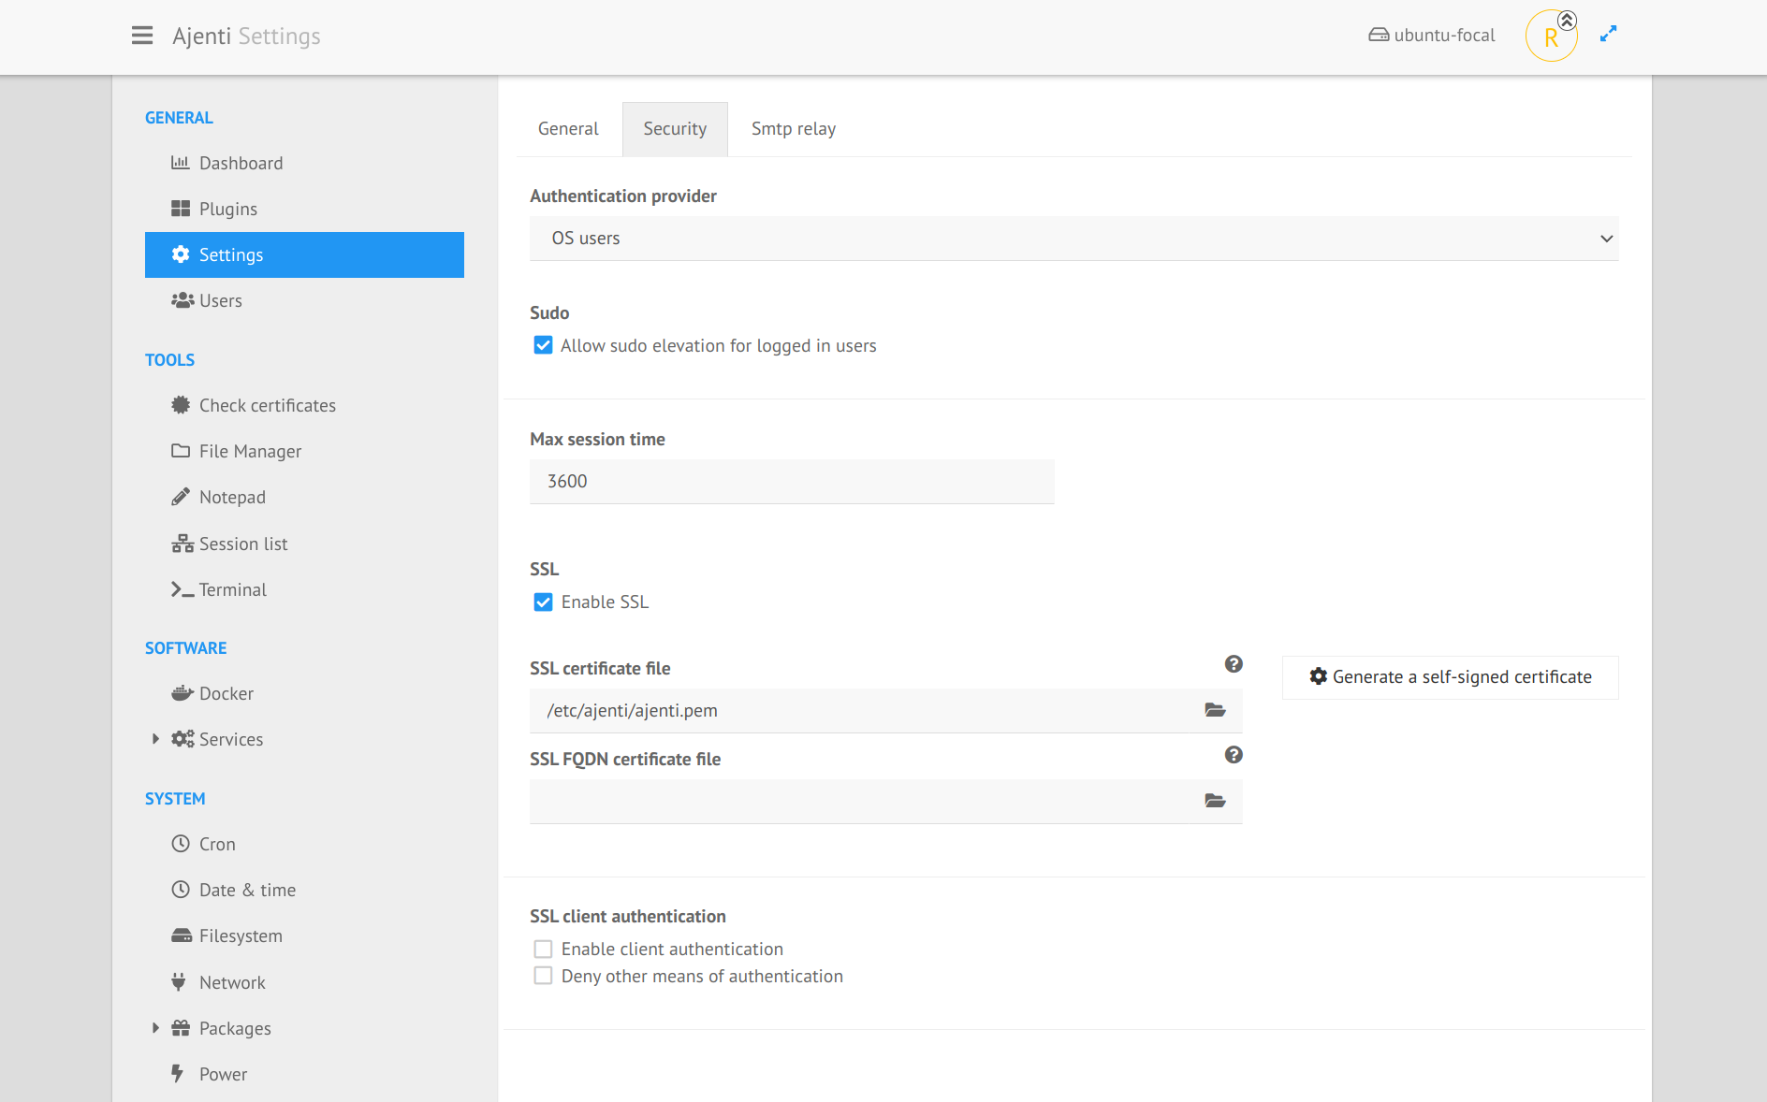Browse for SSL FQDN certificate folder icon
The width and height of the screenshot is (1767, 1102).
pos(1215,801)
